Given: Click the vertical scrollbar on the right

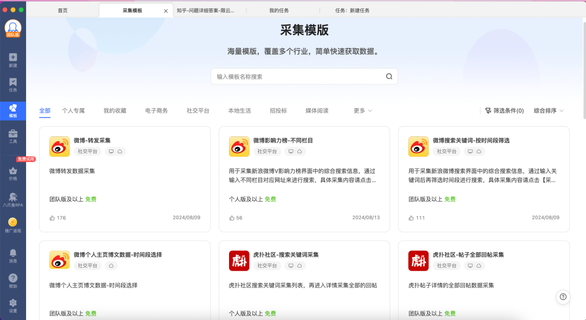Looking at the screenshot, I should [x=584, y=71].
